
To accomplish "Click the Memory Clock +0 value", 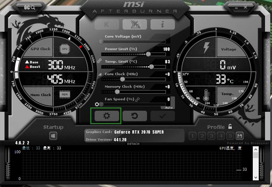I will pyautogui.click(x=167, y=87).
